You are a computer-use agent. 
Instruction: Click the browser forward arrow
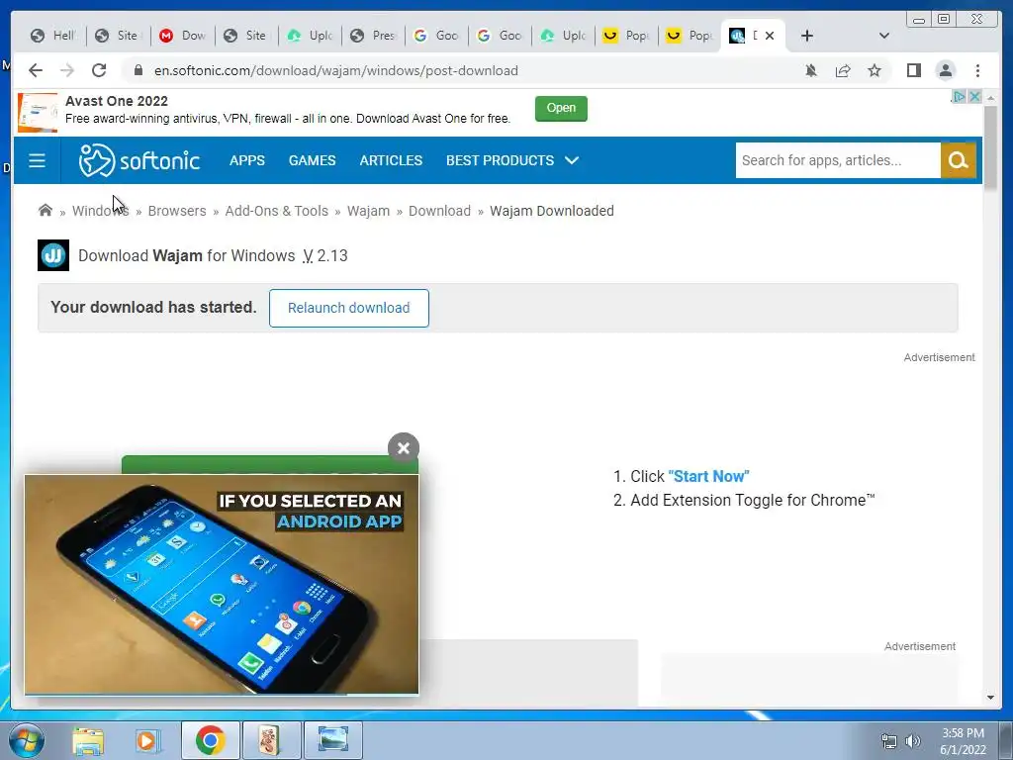point(67,70)
